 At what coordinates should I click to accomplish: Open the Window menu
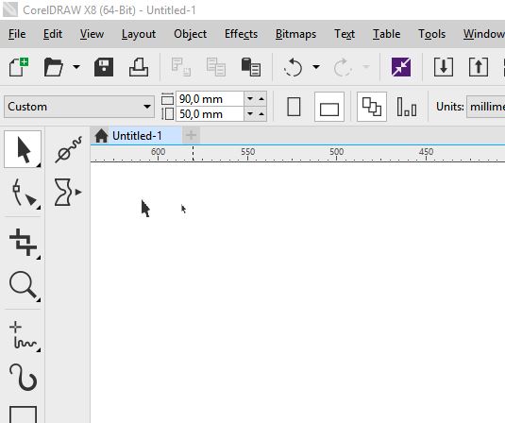(483, 34)
